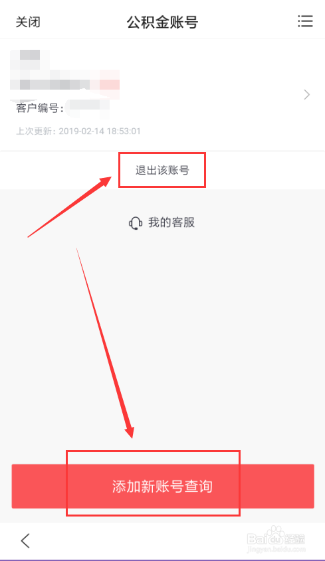
Task: Click 退出该账号 to log out
Action: (x=162, y=170)
